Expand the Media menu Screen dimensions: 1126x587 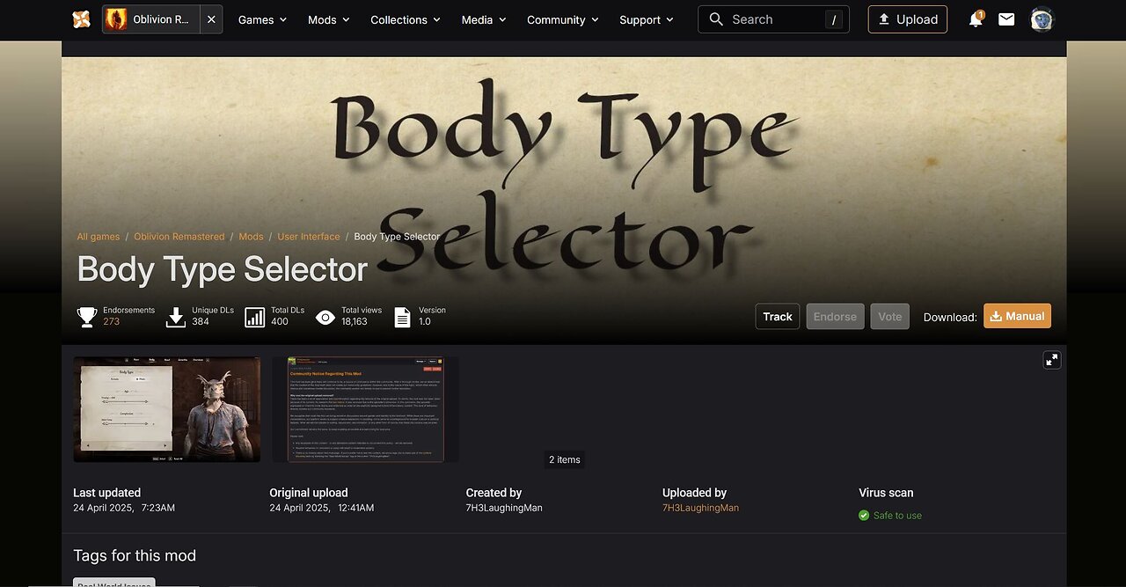click(484, 19)
